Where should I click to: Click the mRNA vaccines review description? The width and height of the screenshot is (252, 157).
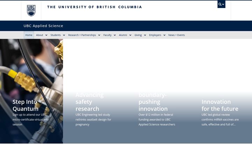point(220,120)
